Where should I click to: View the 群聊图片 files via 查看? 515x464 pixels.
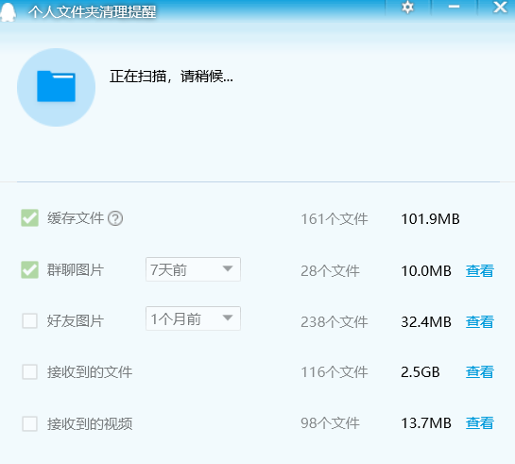point(479,271)
